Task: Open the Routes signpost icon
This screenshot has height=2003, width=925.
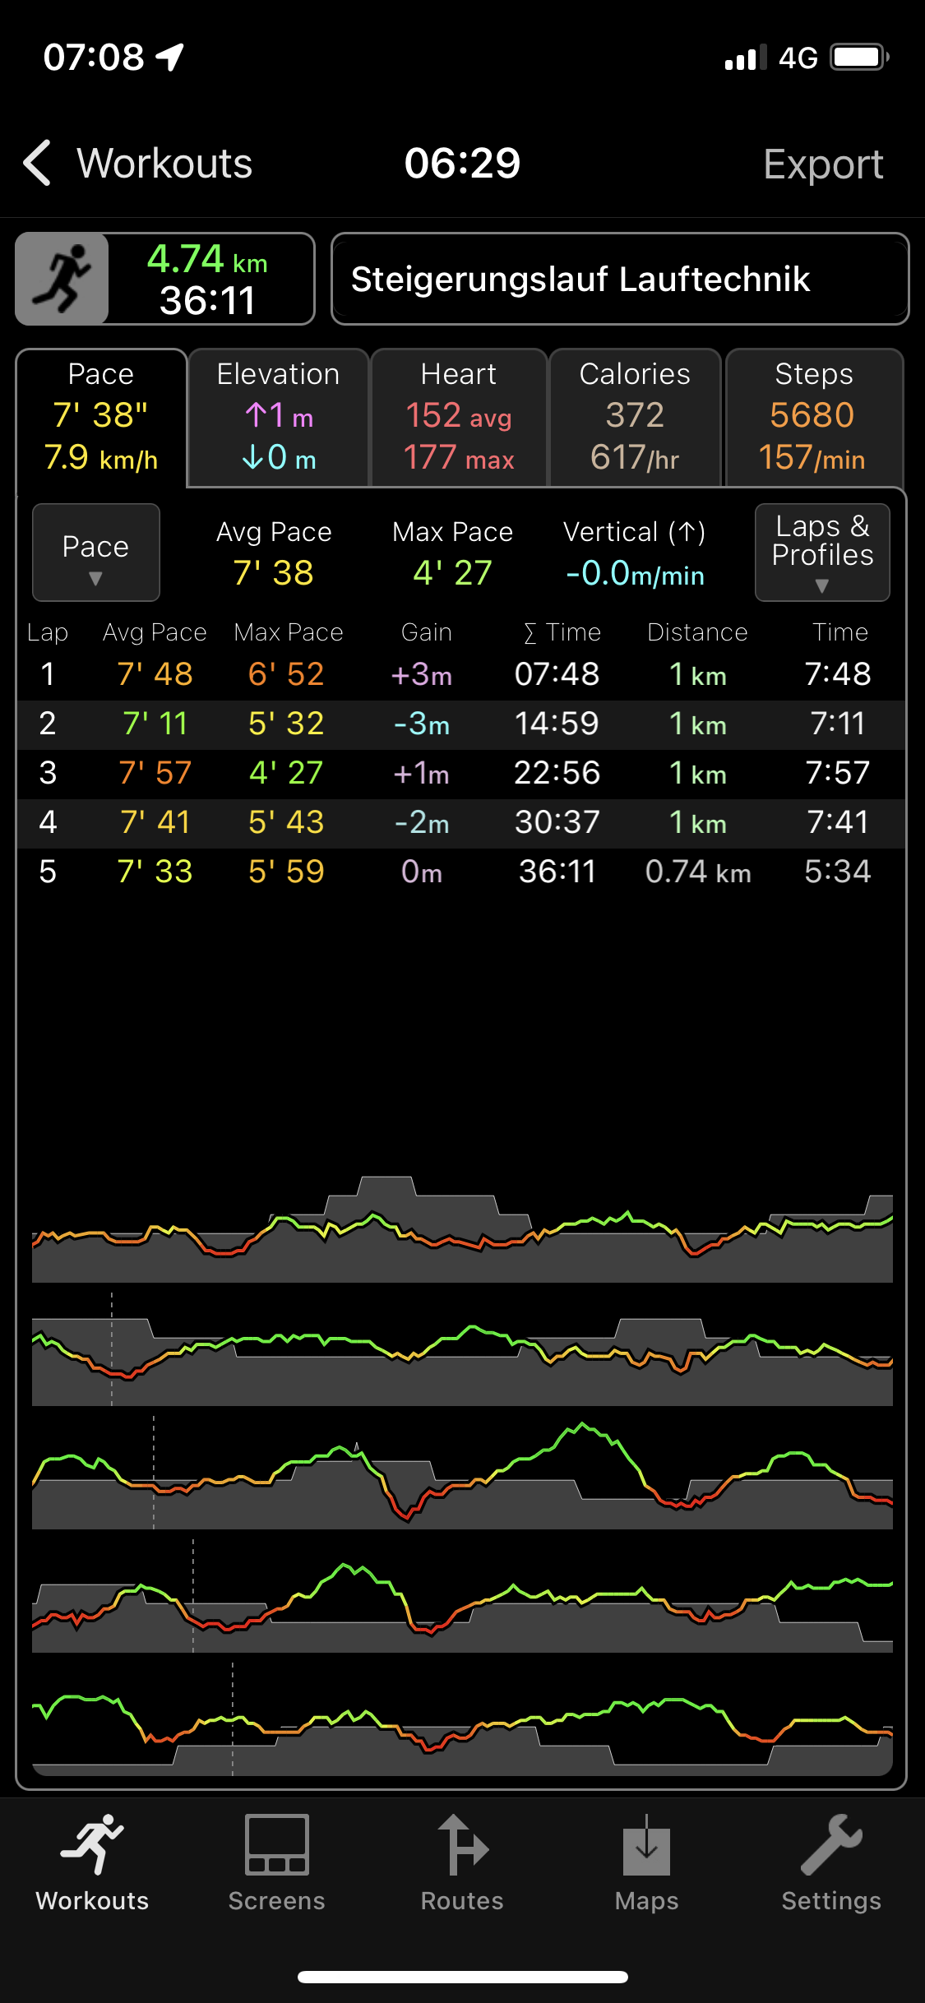Action: 462,1846
